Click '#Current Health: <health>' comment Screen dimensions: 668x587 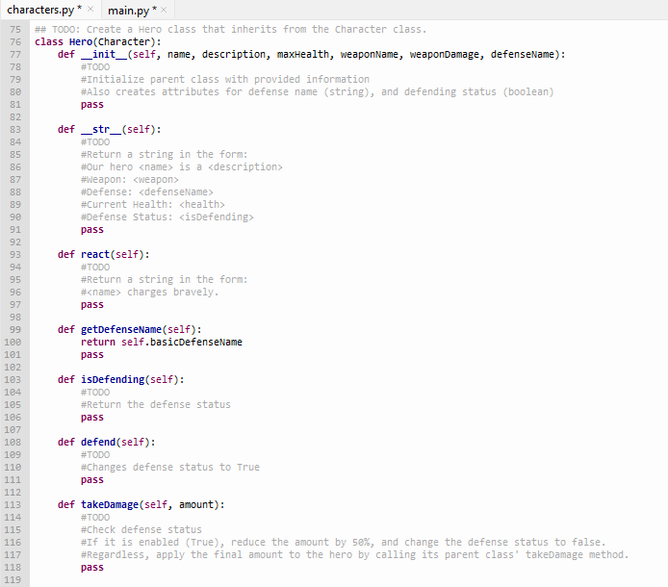tap(152, 204)
